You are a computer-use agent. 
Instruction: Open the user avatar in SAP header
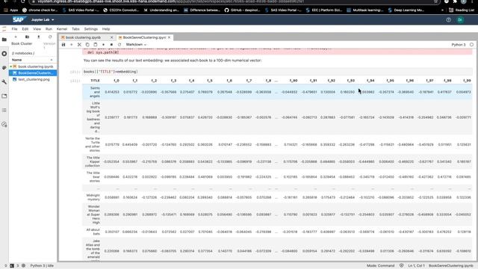pos(460,20)
